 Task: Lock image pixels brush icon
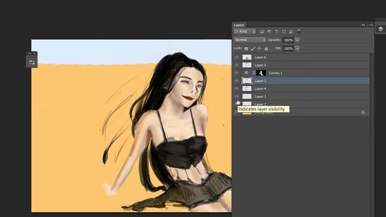(x=253, y=48)
